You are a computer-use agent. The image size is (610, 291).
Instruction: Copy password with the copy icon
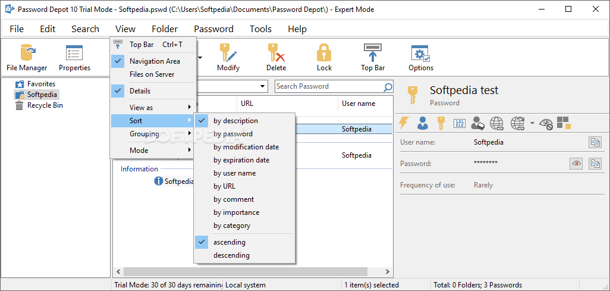pos(595,164)
